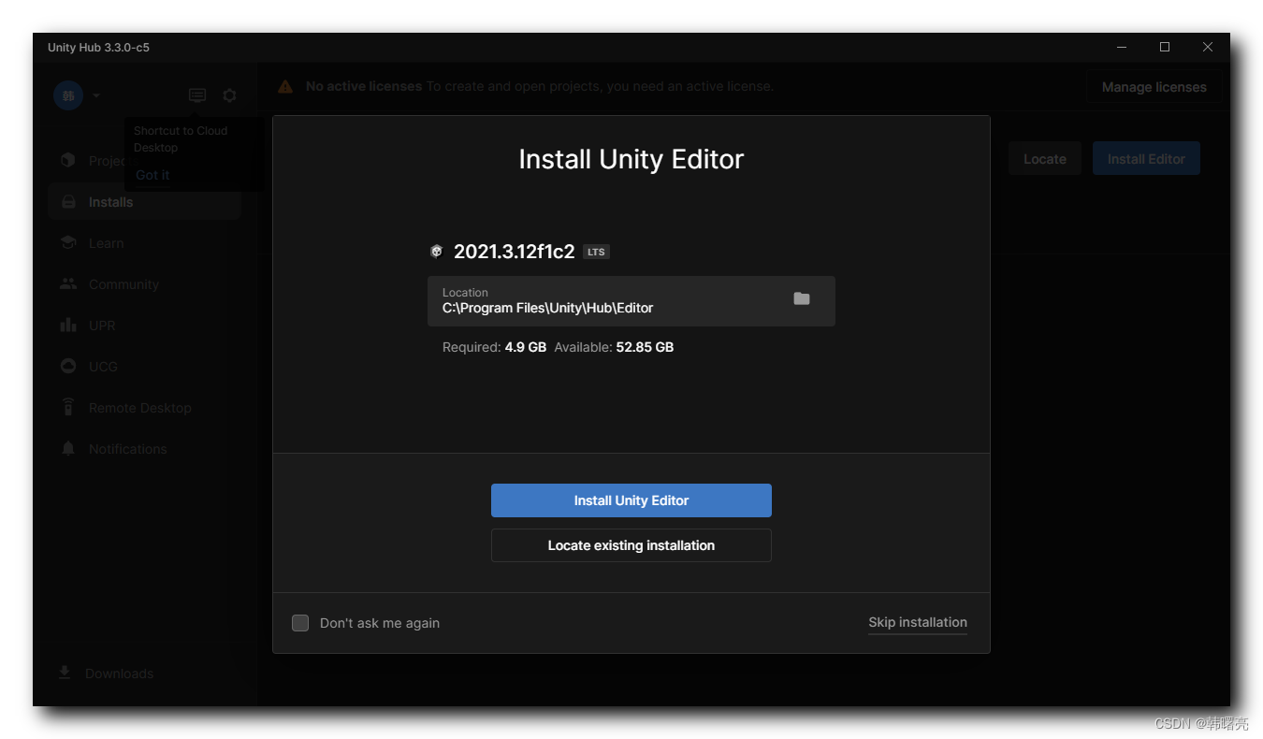Click the Skip installation link
Image resolution: width=1263 pixels, height=739 pixels.
pyautogui.click(x=917, y=622)
